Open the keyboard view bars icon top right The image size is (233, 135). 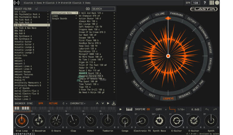pyautogui.click(x=212, y=3)
